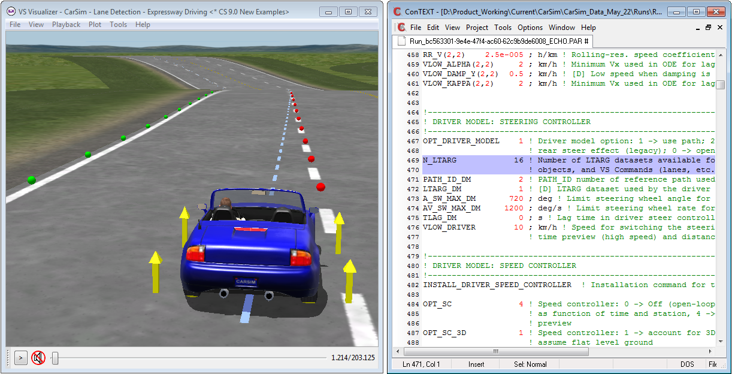
Task: Open VS Visualizer File menu
Action: click(x=15, y=25)
